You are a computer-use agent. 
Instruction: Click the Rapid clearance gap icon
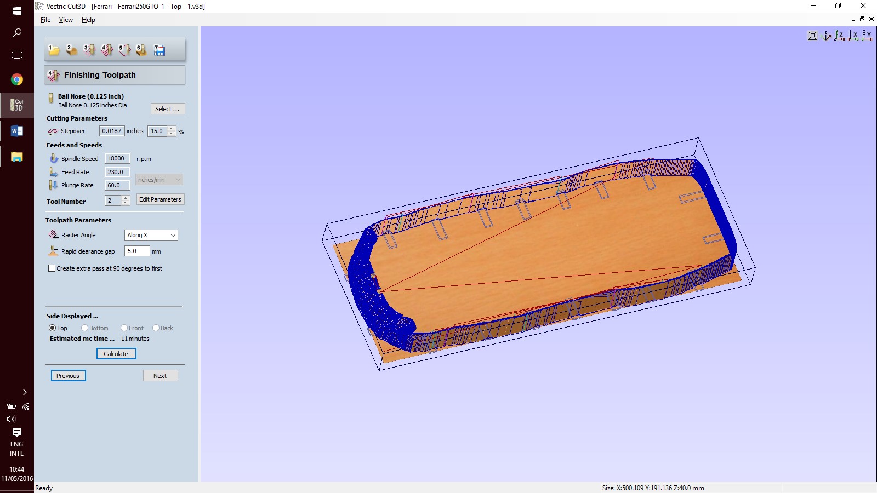point(53,251)
